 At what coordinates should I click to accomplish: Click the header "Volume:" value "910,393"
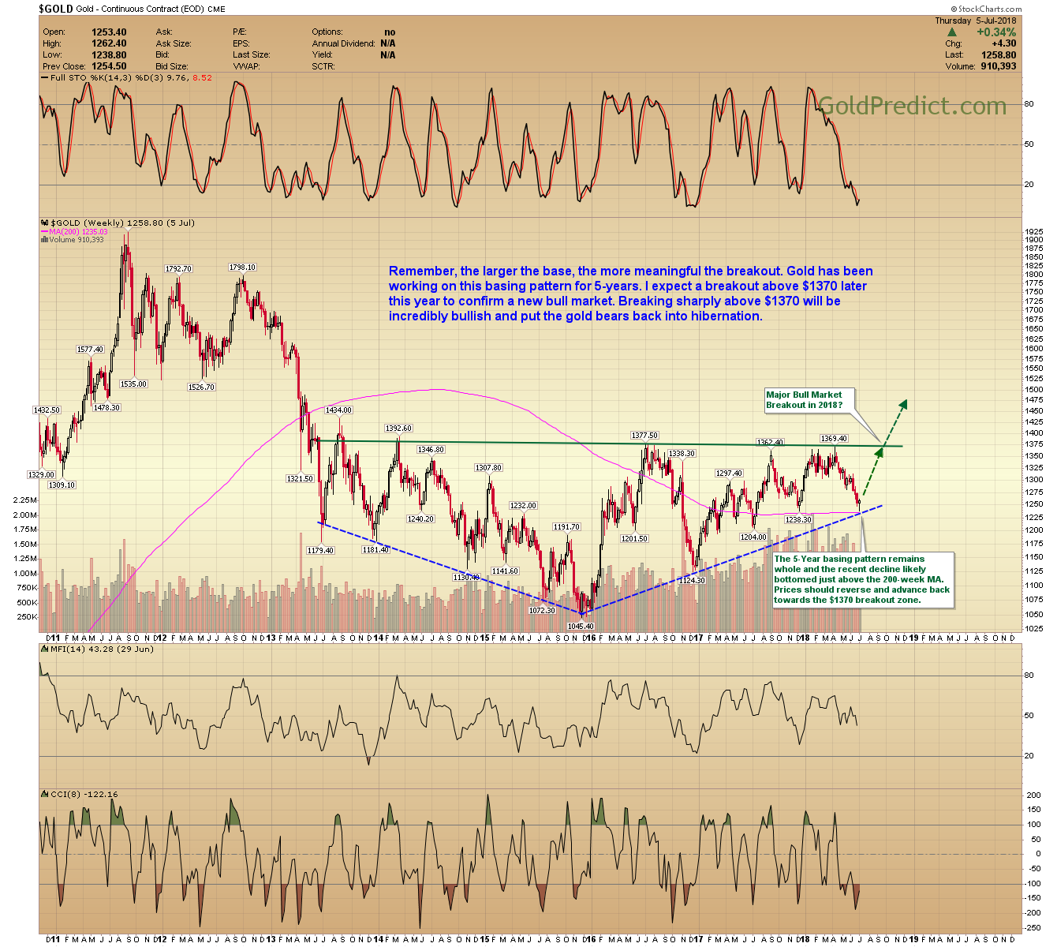[999, 66]
